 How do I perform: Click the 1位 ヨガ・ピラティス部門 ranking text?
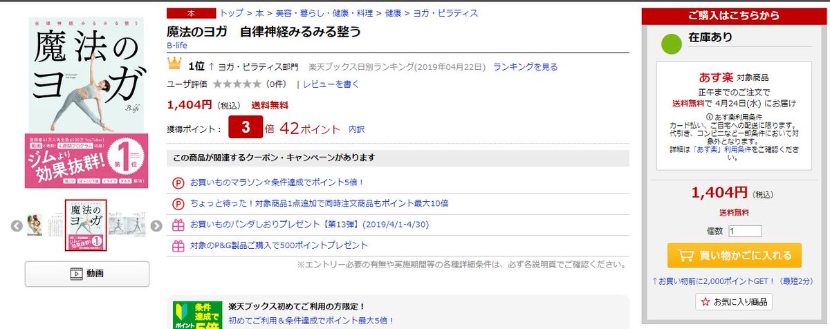(x=243, y=67)
